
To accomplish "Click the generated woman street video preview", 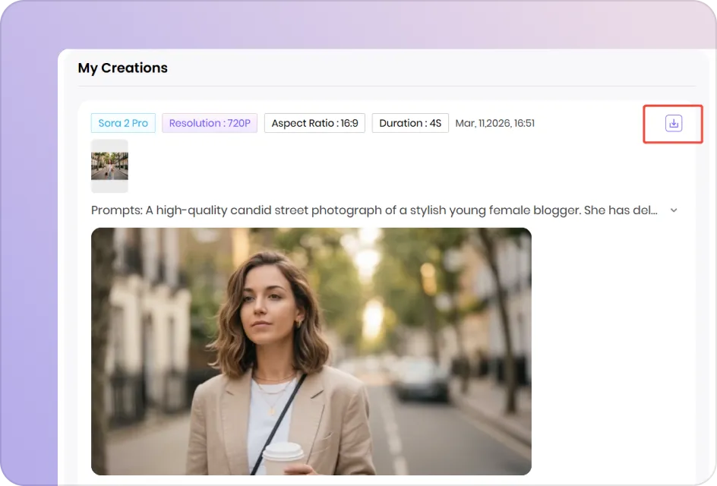I will 311,351.
